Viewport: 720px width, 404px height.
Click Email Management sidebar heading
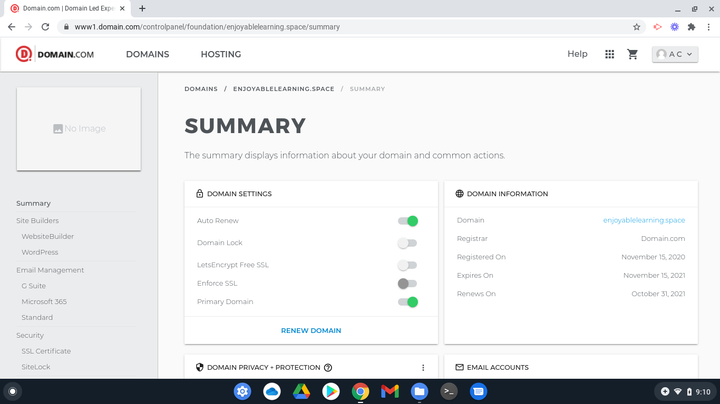click(50, 270)
